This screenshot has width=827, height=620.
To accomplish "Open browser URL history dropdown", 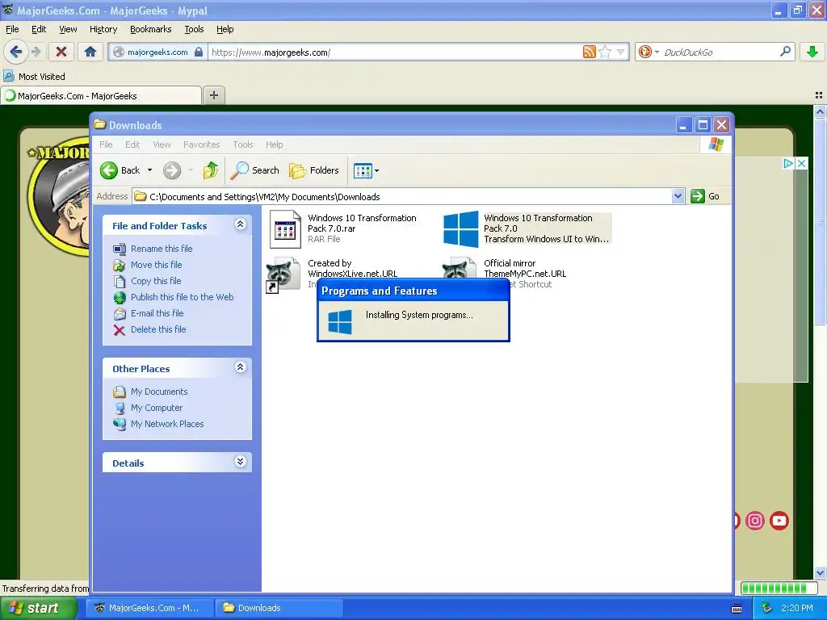I will 621,52.
